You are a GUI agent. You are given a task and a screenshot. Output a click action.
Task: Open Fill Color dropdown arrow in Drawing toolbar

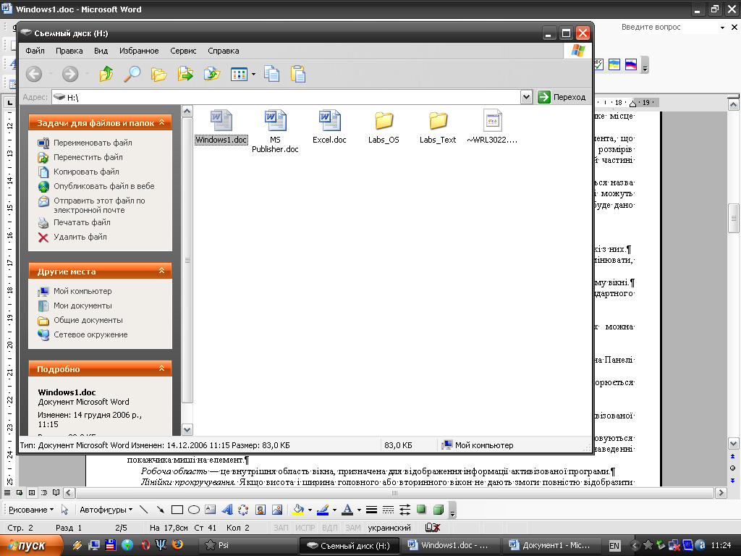click(310, 510)
